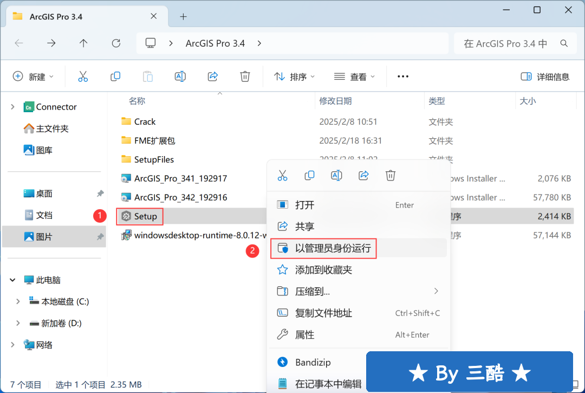Select Add to Favorites (添加到收藏夹) entry

(323, 269)
